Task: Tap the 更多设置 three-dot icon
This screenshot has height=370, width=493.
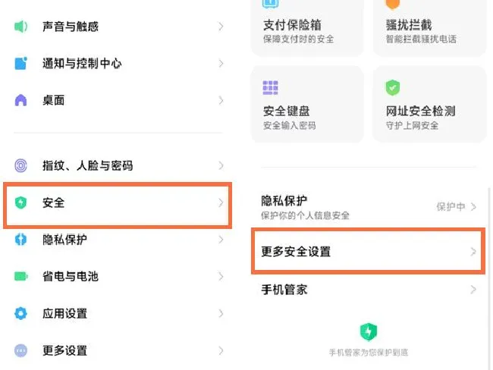Action: pyautogui.click(x=20, y=350)
